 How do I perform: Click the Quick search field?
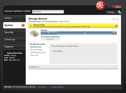coord(48,12)
